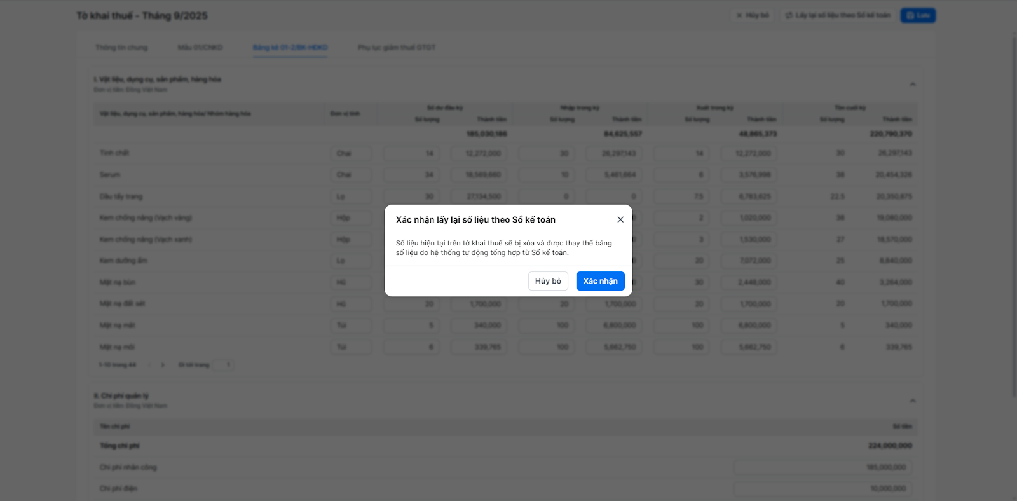Screen dimensions: 1017x501
Task: Click the 'Chi phí nhân công' amount field
Action: click(823, 467)
